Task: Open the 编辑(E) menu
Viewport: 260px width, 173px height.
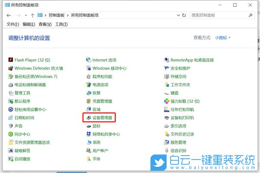Action: coord(29,24)
